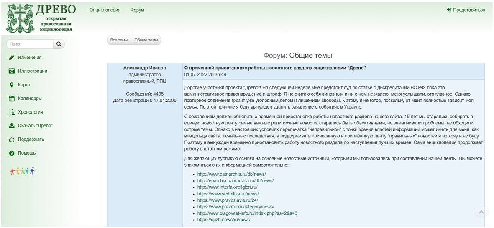Open the Изменения sidebar link

pos(30,58)
